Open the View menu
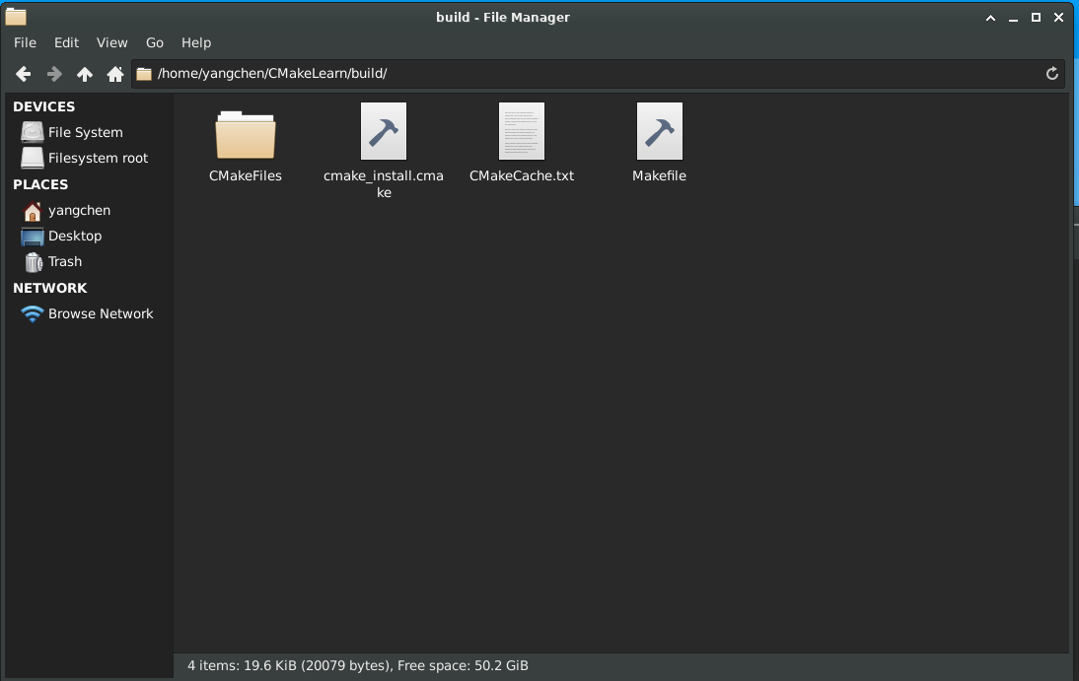Screen dimensions: 1079x681 click(x=112, y=42)
